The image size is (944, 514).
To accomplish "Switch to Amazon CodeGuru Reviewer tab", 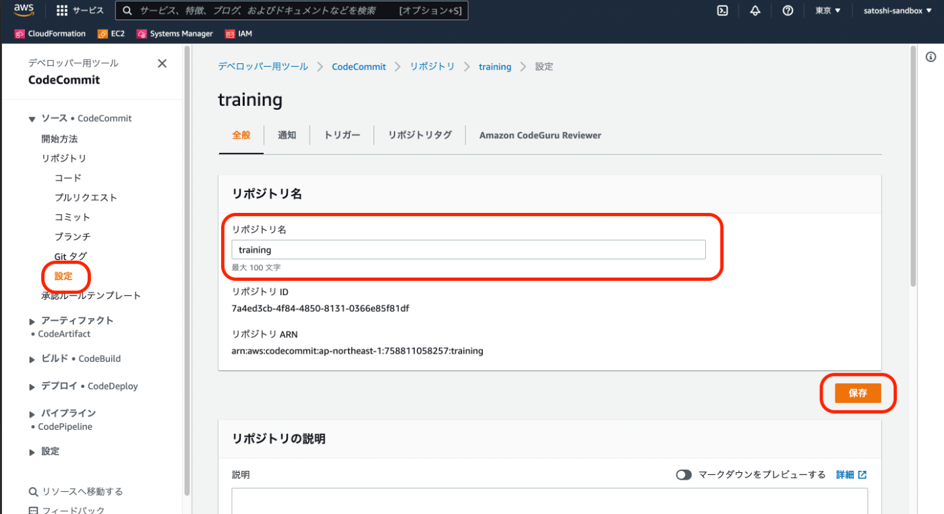I will click(x=540, y=135).
